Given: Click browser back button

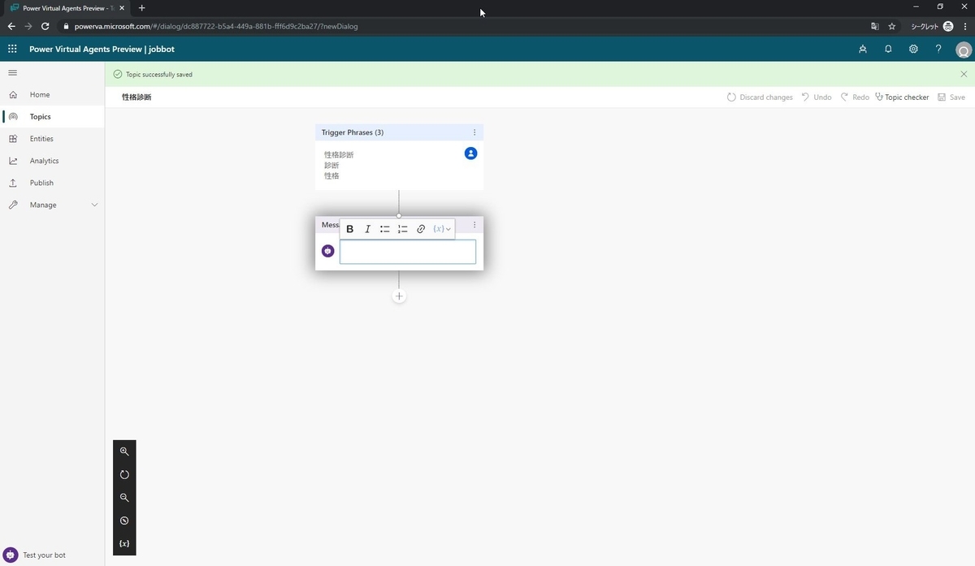Looking at the screenshot, I should [x=11, y=26].
